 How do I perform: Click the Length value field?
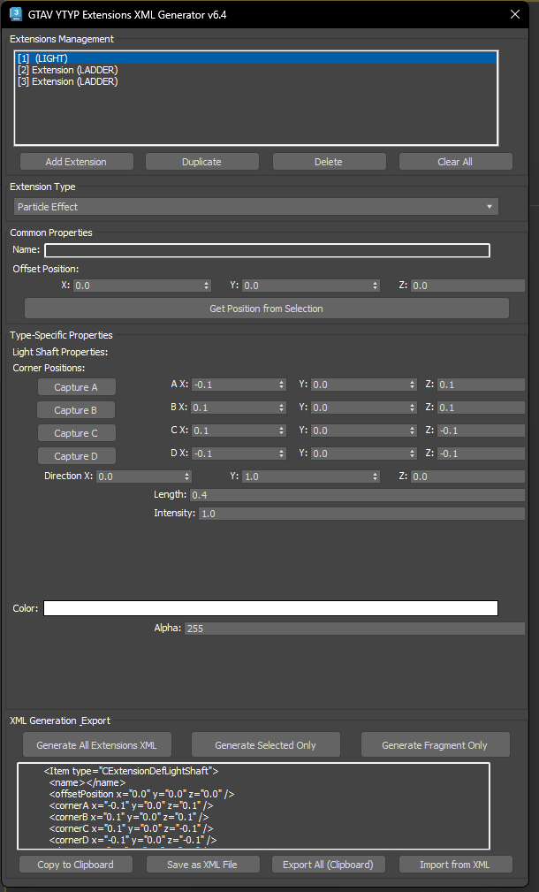pos(357,495)
